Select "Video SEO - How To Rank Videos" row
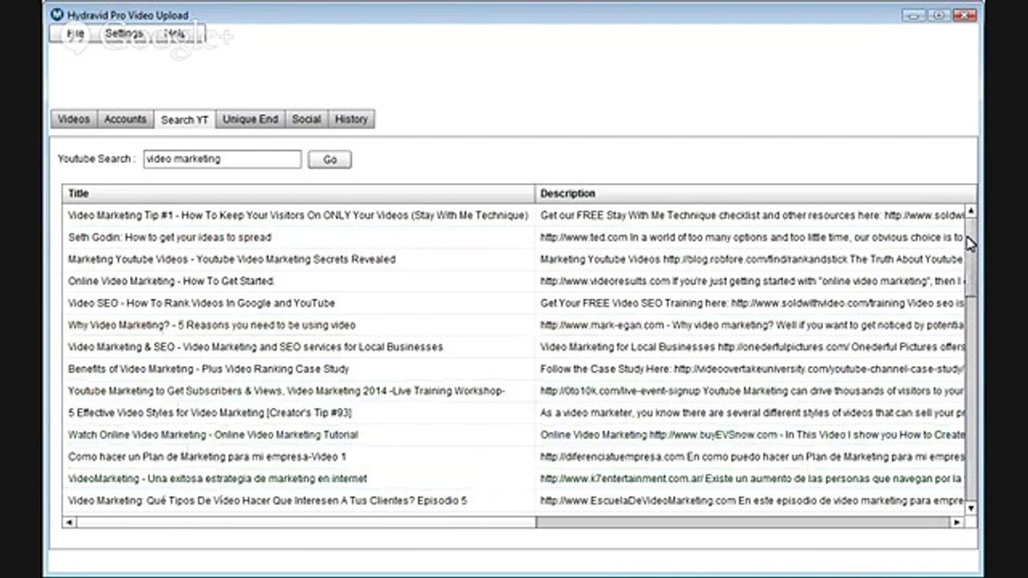The height and width of the screenshot is (578, 1028). 298,303
